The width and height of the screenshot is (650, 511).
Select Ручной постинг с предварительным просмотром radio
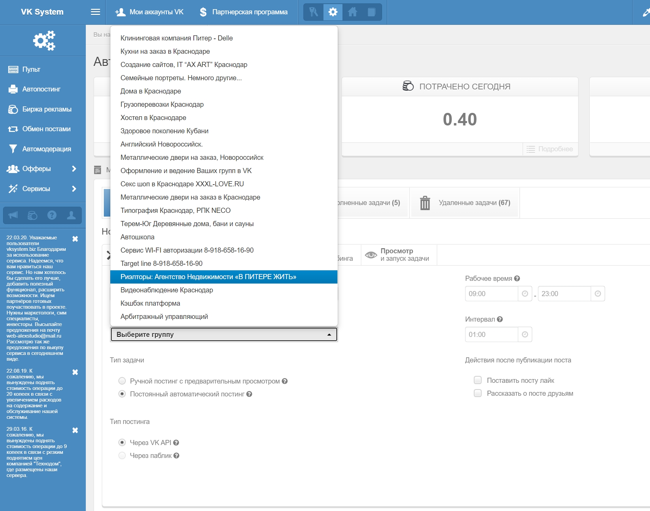[x=122, y=381]
